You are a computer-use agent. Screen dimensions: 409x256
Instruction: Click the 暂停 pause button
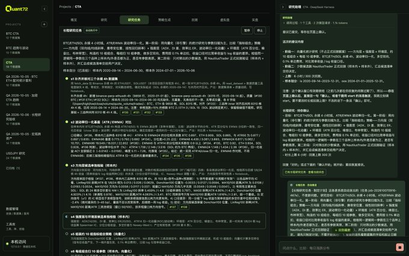pos(247,31)
